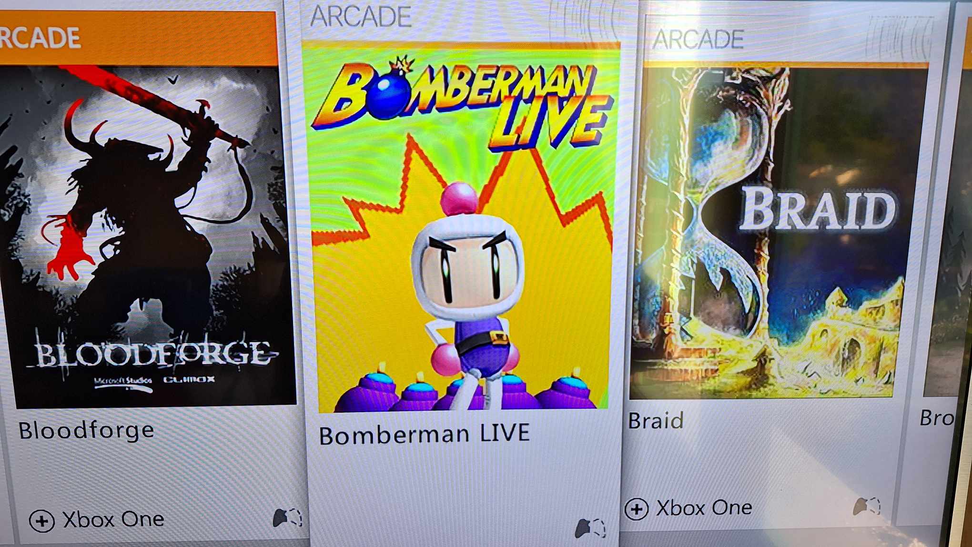
Task: Click the controller icon on Bomberman LIVE tile
Action: click(x=590, y=528)
